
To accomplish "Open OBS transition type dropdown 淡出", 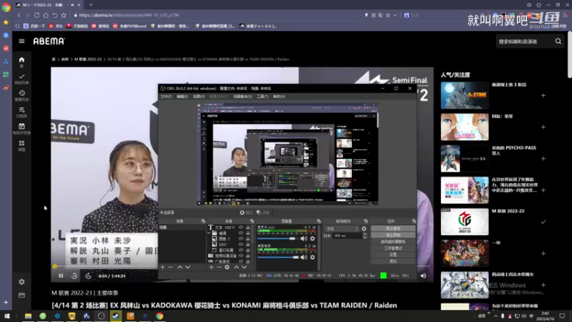I will [x=342, y=229].
